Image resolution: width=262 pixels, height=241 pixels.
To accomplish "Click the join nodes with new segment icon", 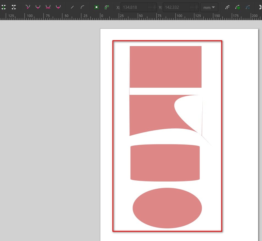I will (4, 7).
